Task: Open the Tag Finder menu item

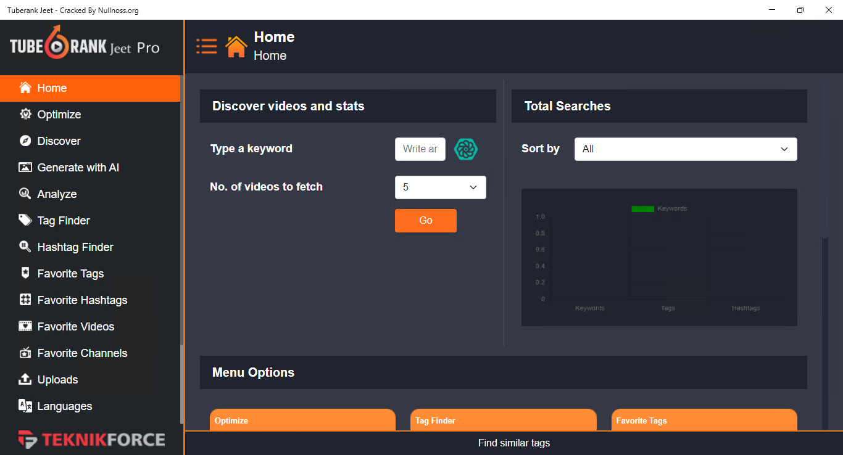Action: pyautogui.click(x=90, y=221)
